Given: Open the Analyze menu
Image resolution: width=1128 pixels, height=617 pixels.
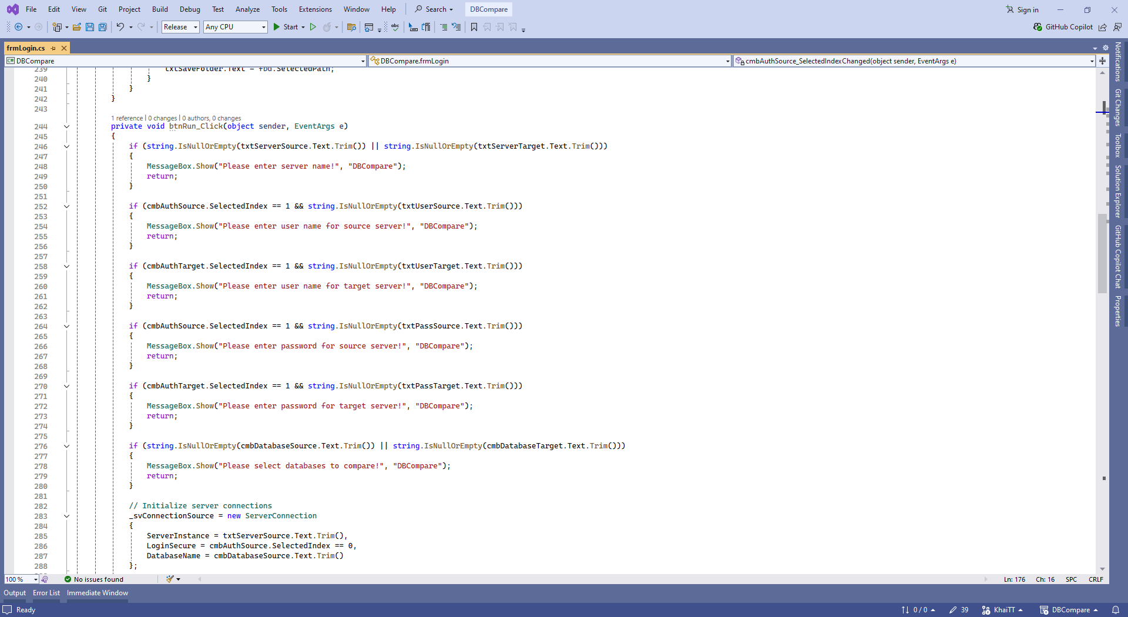Looking at the screenshot, I should pyautogui.click(x=247, y=9).
